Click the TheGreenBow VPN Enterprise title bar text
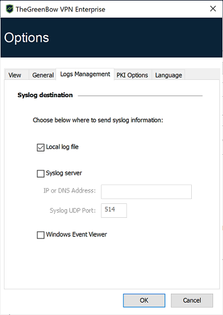 pos(60,9)
